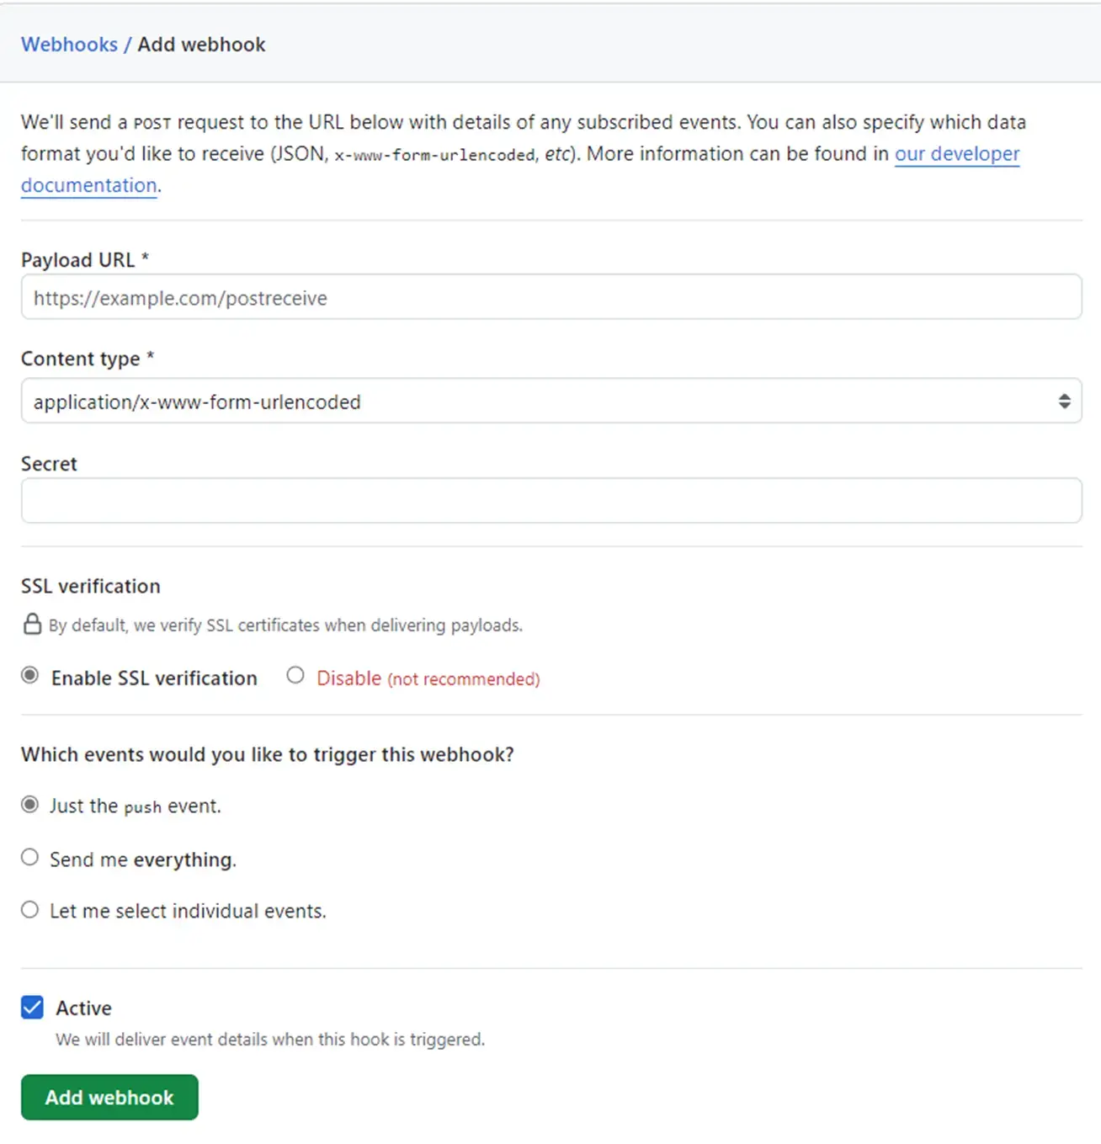Select Enable SSL verification radio button
The image size is (1101, 1144).
pyautogui.click(x=30, y=675)
